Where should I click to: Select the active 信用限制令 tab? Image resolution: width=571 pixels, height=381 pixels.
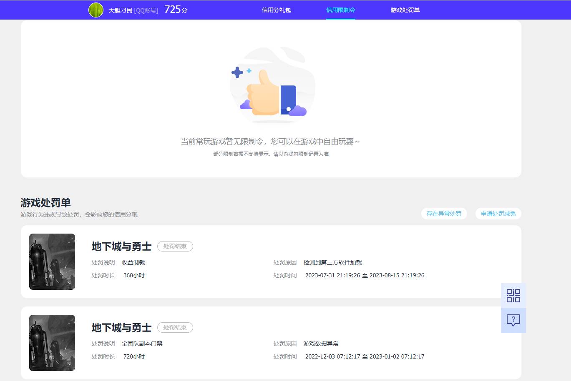341,10
